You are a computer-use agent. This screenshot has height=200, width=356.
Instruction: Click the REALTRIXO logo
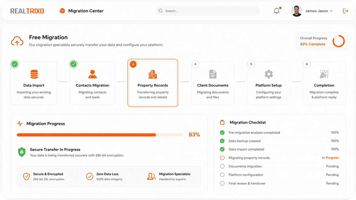tap(27, 11)
